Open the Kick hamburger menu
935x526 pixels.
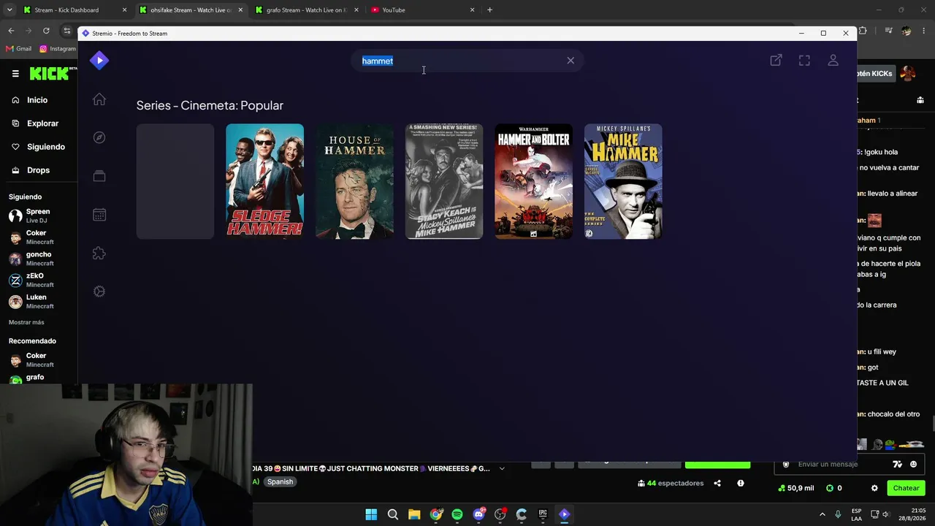pyautogui.click(x=15, y=74)
